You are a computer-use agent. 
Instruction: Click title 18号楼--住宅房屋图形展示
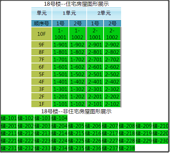[76, 4]
